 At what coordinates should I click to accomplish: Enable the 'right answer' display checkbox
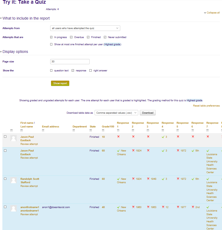(x=91, y=71)
